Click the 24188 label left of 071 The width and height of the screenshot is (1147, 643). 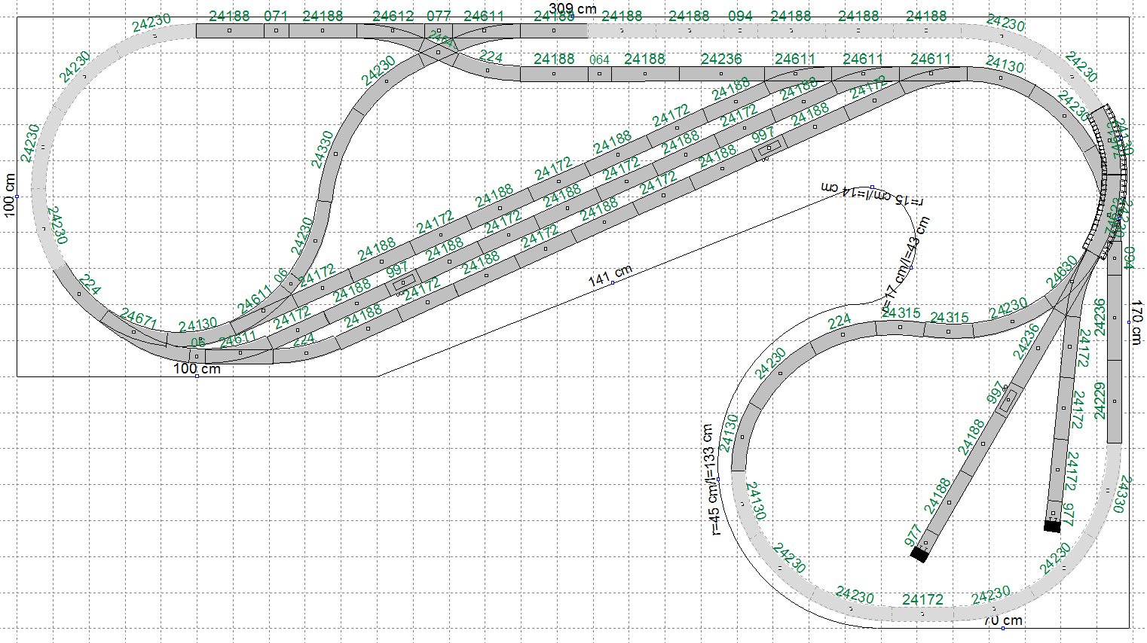[229, 16]
